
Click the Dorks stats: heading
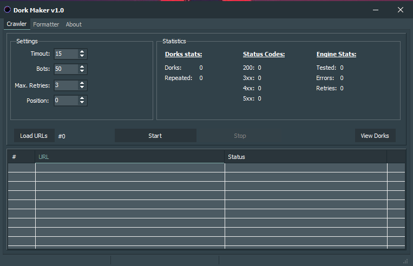coord(183,54)
